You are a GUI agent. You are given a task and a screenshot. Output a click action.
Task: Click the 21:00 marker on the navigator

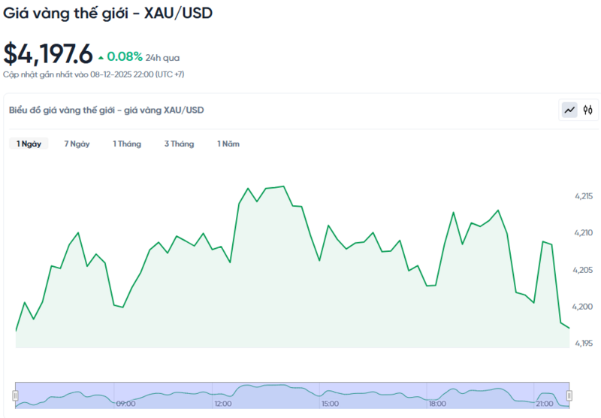(x=545, y=404)
